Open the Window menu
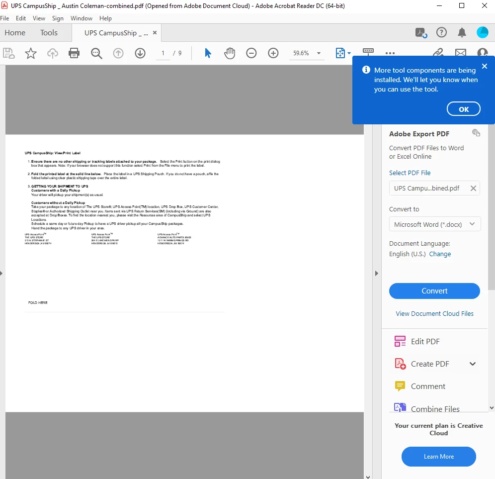Image resolution: width=495 pixels, height=479 pixels. tap(82, 18)
